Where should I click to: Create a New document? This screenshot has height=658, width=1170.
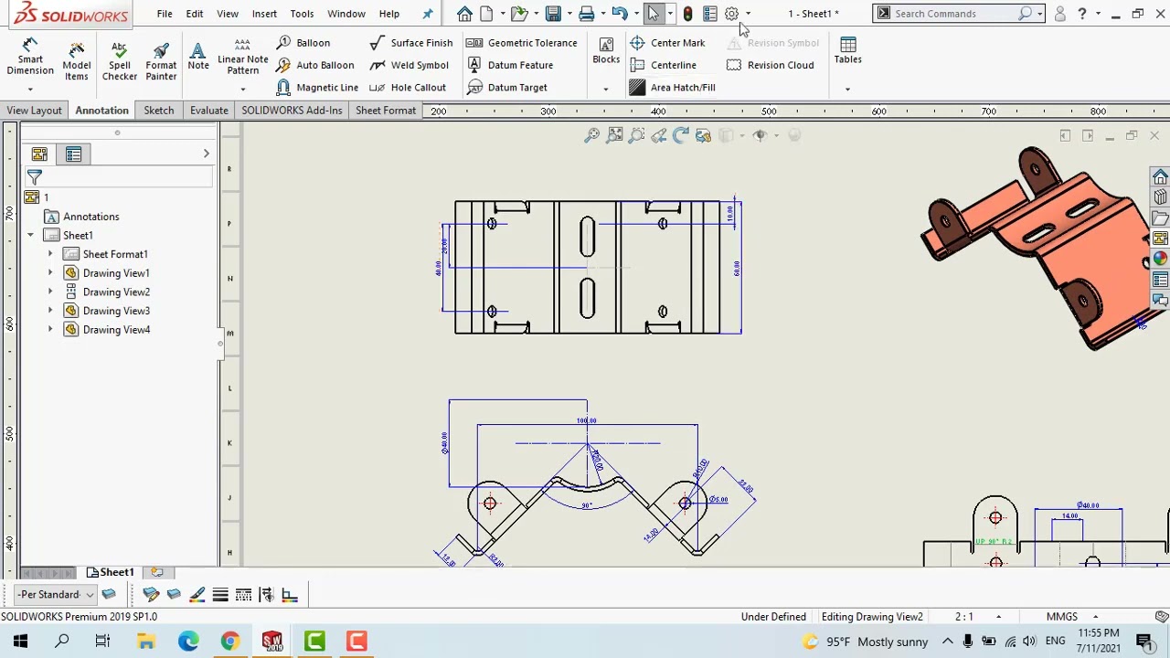point(486,14)
